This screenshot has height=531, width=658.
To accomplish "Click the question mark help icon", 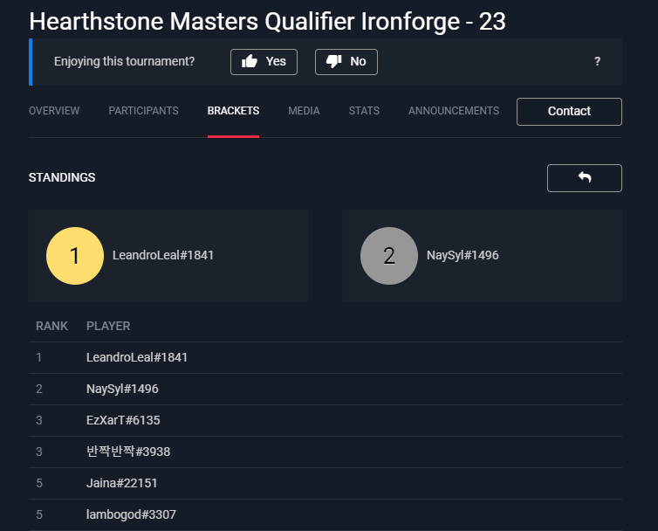I will click(597, 61).
